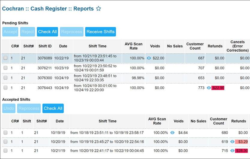Click the $22.00 voids value
Viewport: 250px width, 159px height.
(158, 58)
